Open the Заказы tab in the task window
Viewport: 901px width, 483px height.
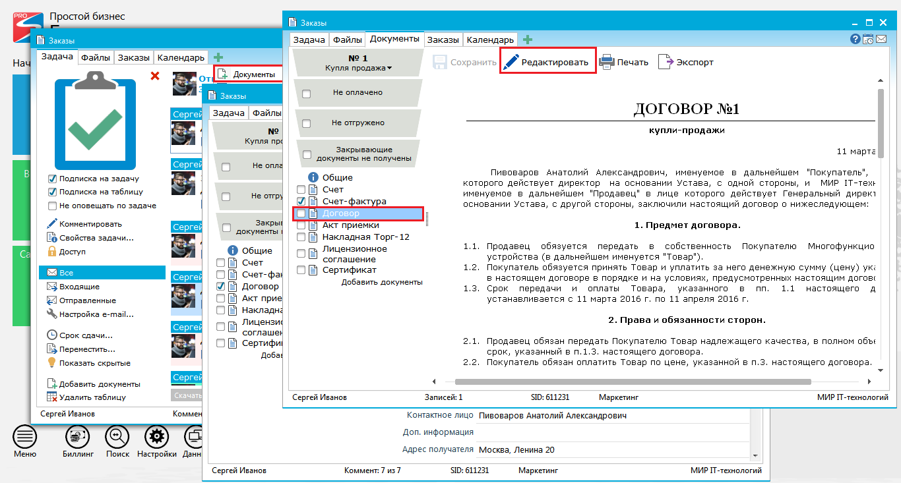pyautogui.click(x=134, y=57)
